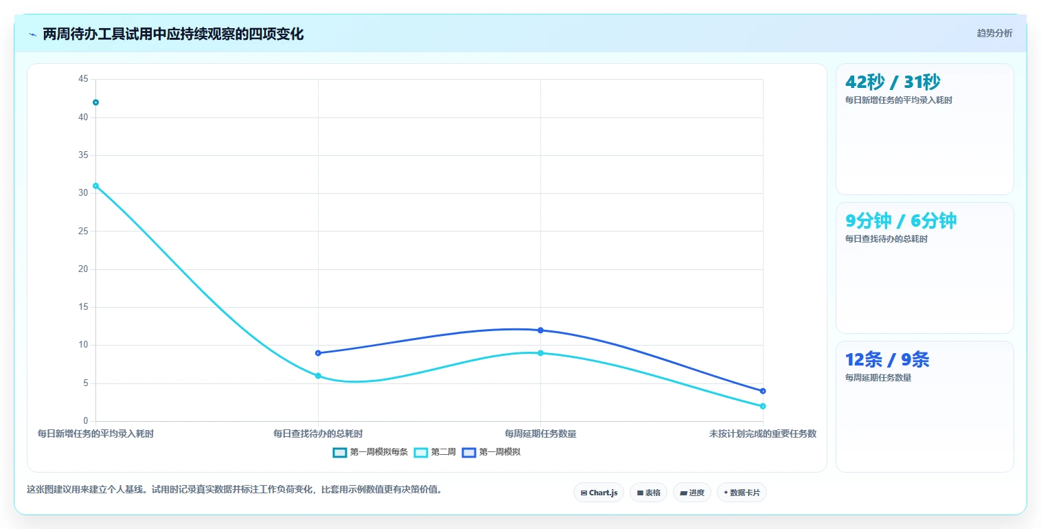Click the 第一周模拟 legend label

click(x=499, y=452)
